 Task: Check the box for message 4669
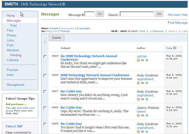(x=45, y=57)
